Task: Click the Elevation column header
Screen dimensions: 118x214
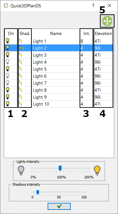Action: coord(104,33)
